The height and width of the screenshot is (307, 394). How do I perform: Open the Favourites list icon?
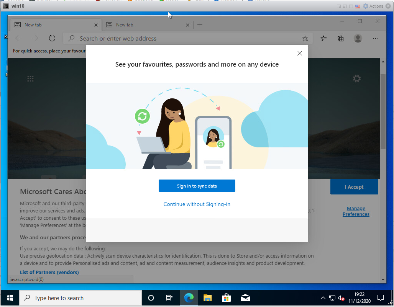pos(323,38)
